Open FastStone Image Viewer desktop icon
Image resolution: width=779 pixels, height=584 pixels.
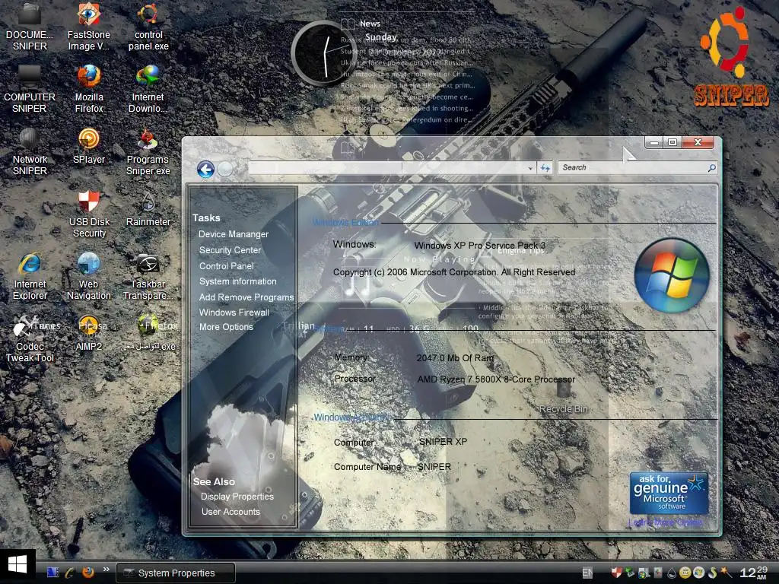point(89,26)
